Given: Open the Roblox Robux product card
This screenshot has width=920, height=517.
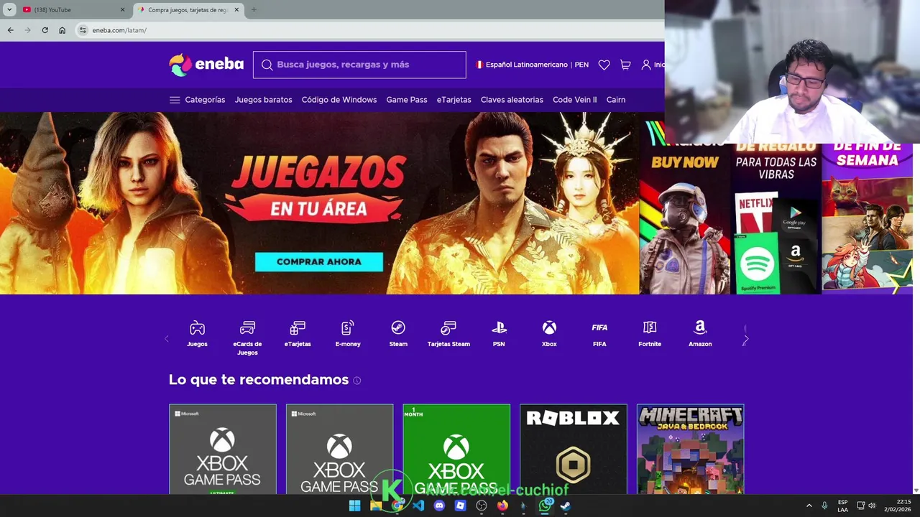Looking at the screenshot, I should 574,450.
